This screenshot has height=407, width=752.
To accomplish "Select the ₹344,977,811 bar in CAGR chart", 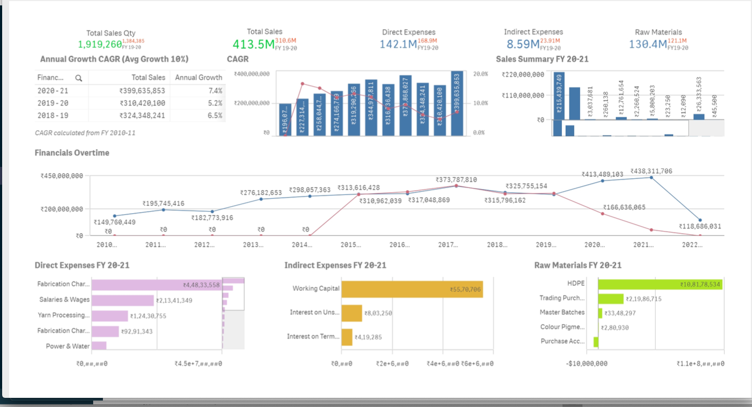I will point(370,108).
